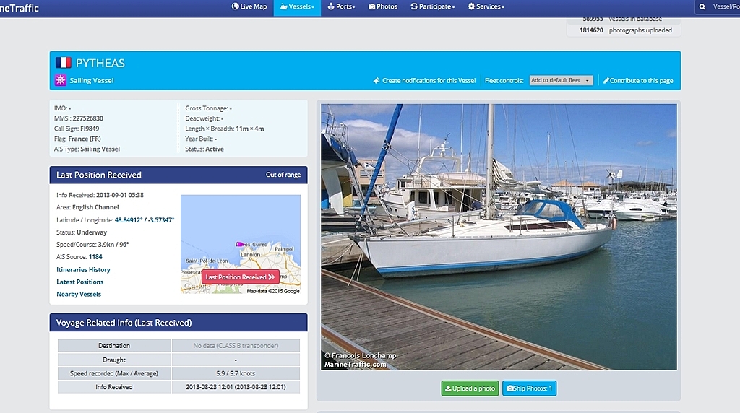Click the sailing vessel type icon
740x413 pixels.
61,80
